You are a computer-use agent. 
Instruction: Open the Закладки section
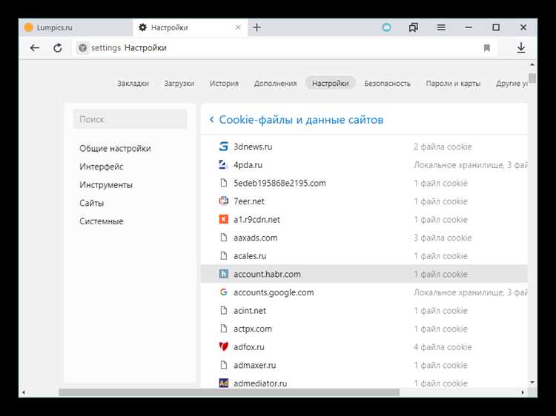[133, 84]
